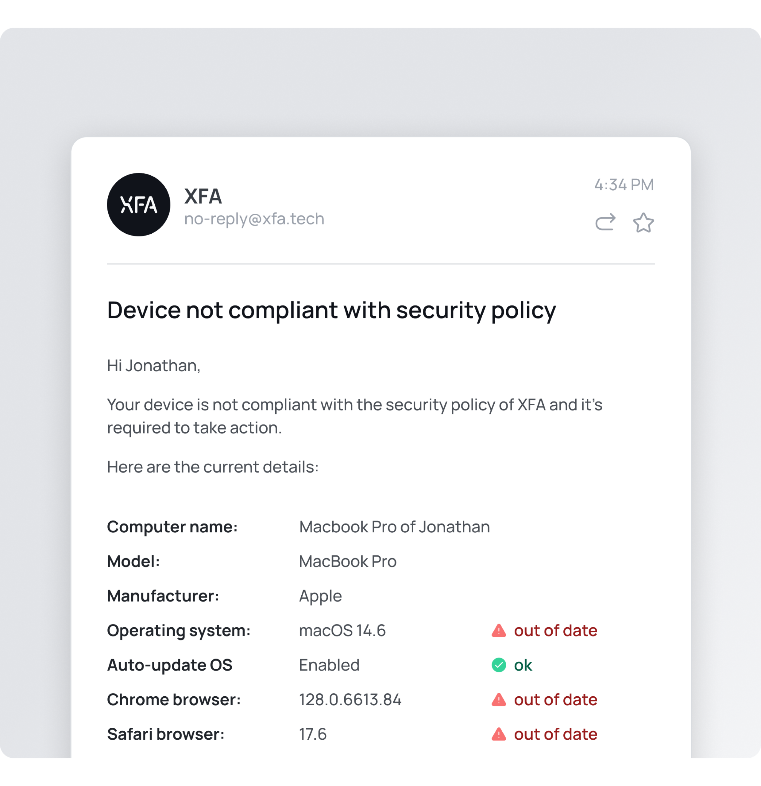The height and width of the screenshot is (786, 761).
Task: Click the Apple manufacturer value
Action: pyautogui.click(x=320, y=596)
